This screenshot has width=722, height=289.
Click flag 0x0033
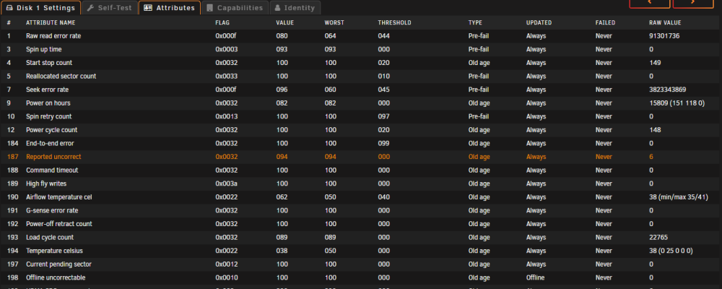point(227,76)
